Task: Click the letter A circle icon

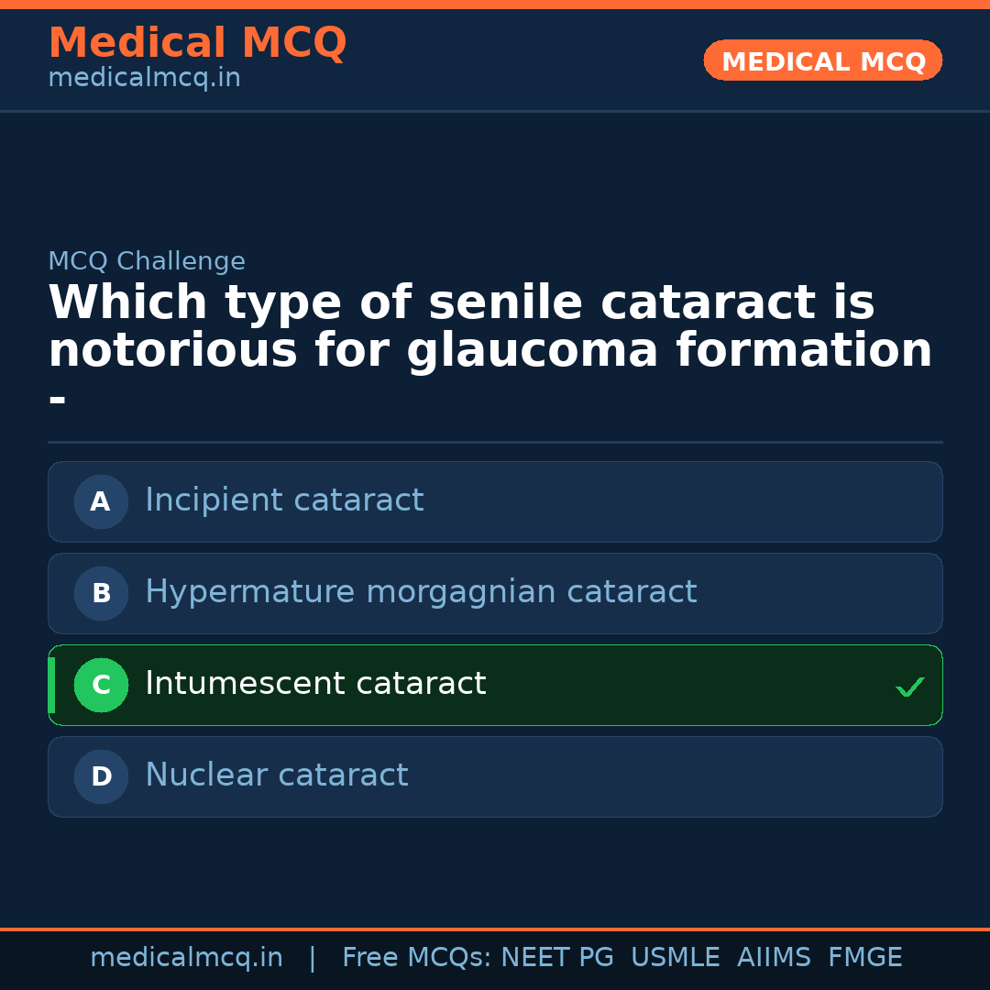Action: 101,501
